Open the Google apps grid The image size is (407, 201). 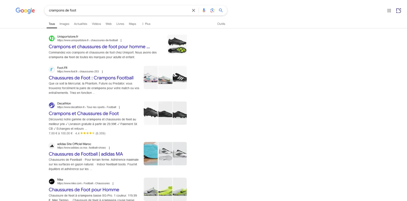click(x=389, y=10)
